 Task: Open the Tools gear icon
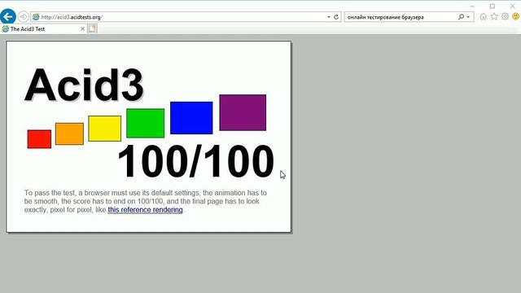[x=505, y=16]
